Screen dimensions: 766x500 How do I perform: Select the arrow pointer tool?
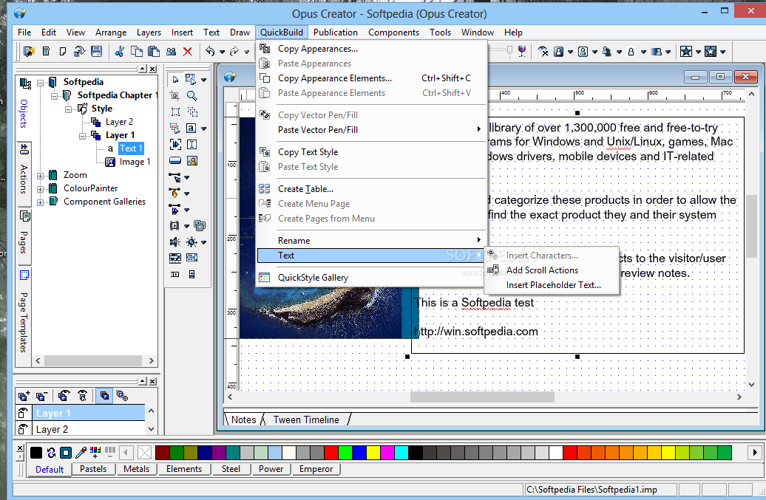tap(175, 80)
